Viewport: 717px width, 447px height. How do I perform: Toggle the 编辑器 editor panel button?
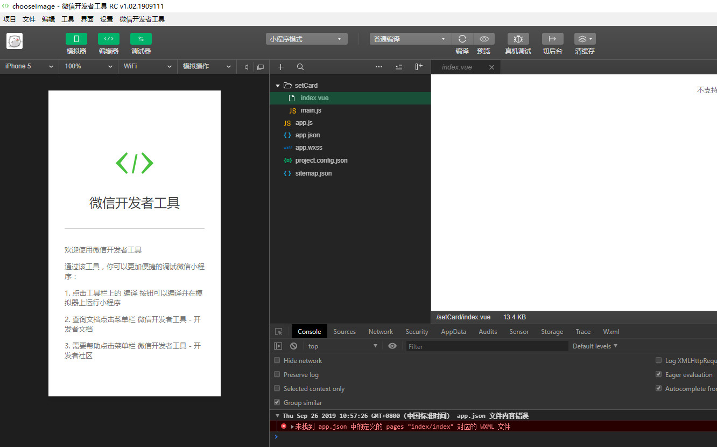(109, 39)
